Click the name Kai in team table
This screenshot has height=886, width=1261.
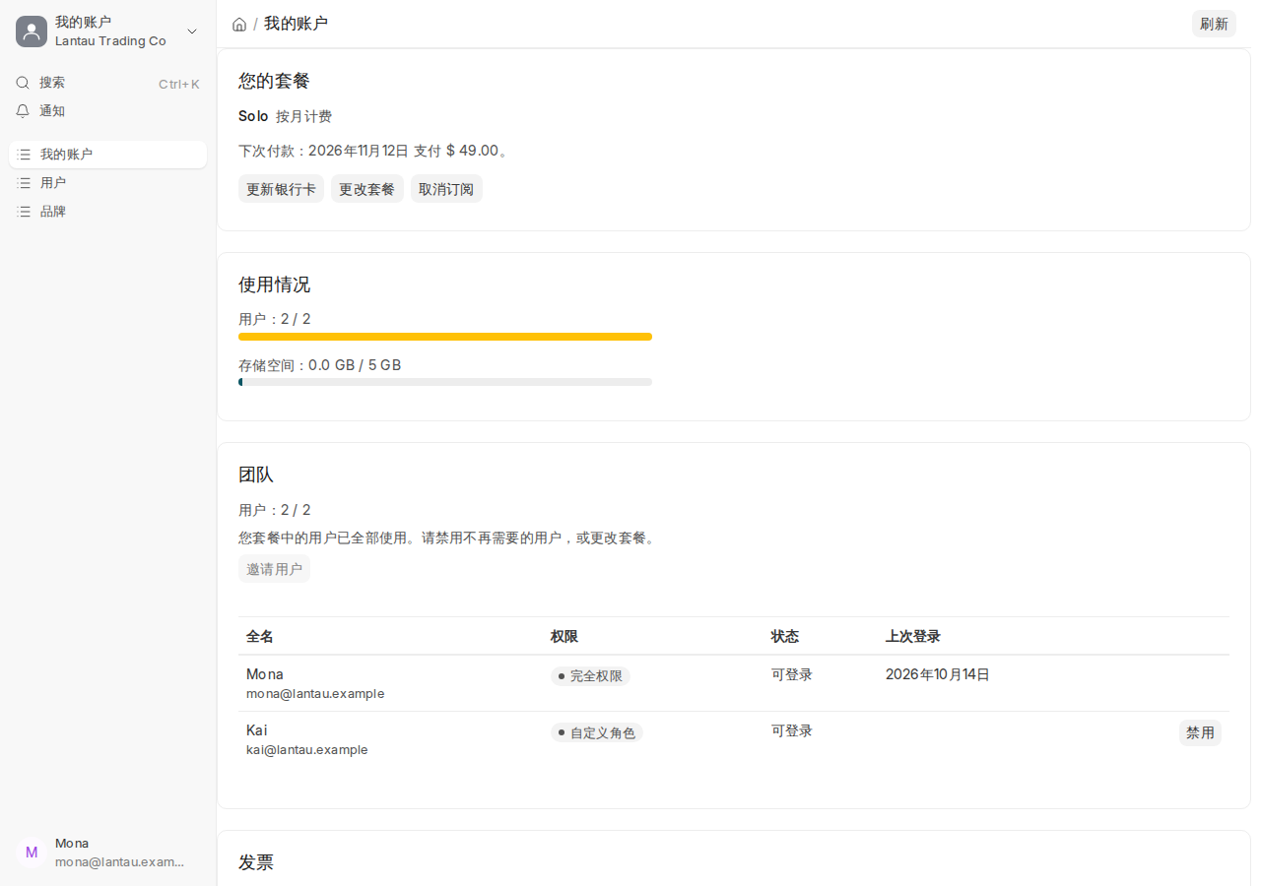256,730
